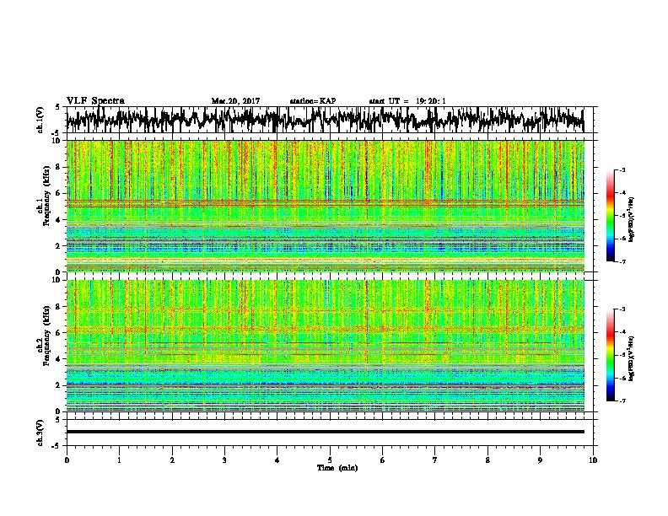668x516 pixels.
Task: Click the ch.2 spectrogram panel
Action: pyautogui.click(x=325, y=346)
